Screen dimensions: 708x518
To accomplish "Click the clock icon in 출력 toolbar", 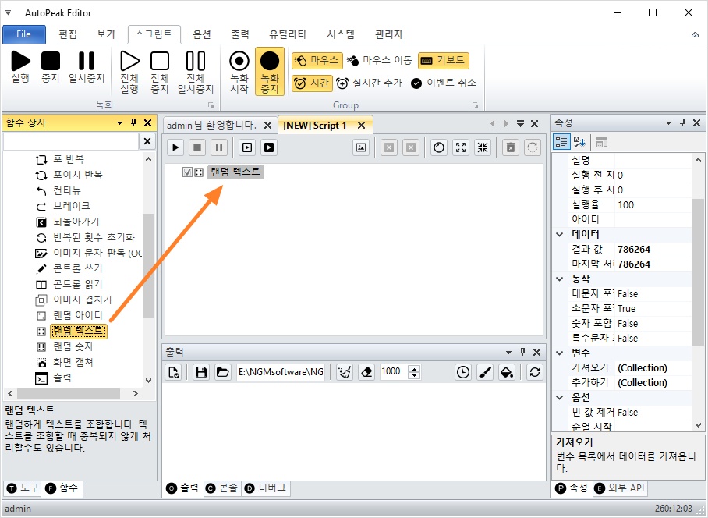I will pos(463,372).
